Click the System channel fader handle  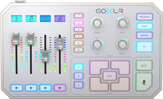point(60,43)
